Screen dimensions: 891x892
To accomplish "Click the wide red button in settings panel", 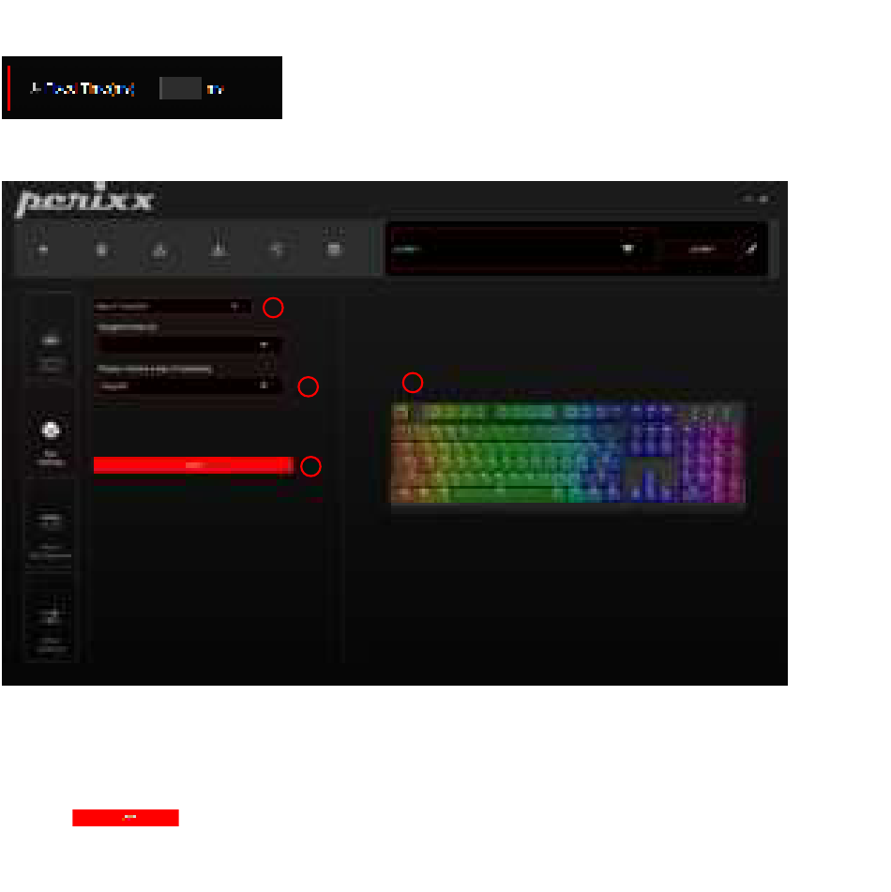I will [193, 465].
